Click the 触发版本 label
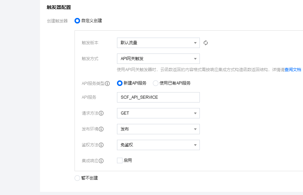 click(x=90, y=43)
